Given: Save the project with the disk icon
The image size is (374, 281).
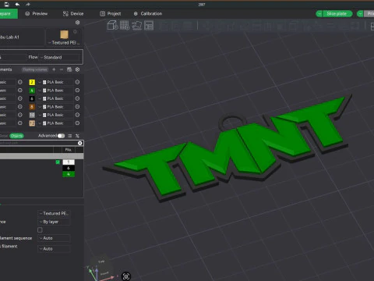Looking at the screenshot, I should [x=6, y=4].
